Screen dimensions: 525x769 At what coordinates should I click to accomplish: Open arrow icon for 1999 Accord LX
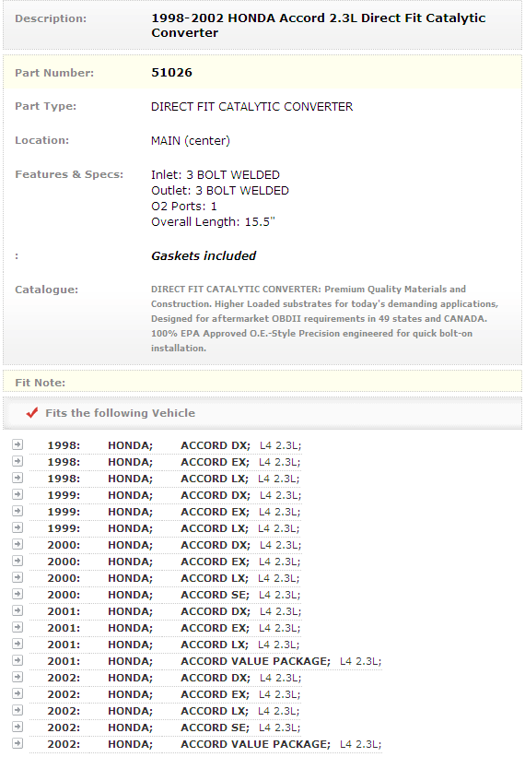(x=17, y=527)
